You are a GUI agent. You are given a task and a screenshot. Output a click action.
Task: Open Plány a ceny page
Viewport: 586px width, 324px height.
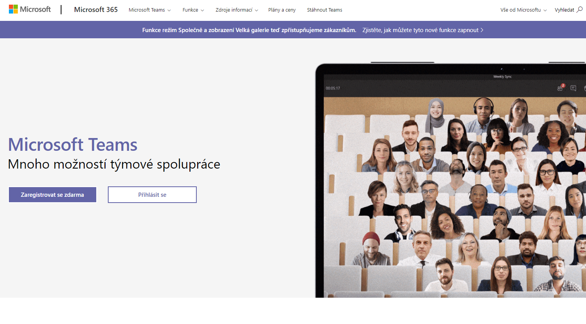[x=282, y=10]
